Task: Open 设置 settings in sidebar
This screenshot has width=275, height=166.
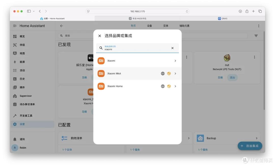Action: coord(32,124)
